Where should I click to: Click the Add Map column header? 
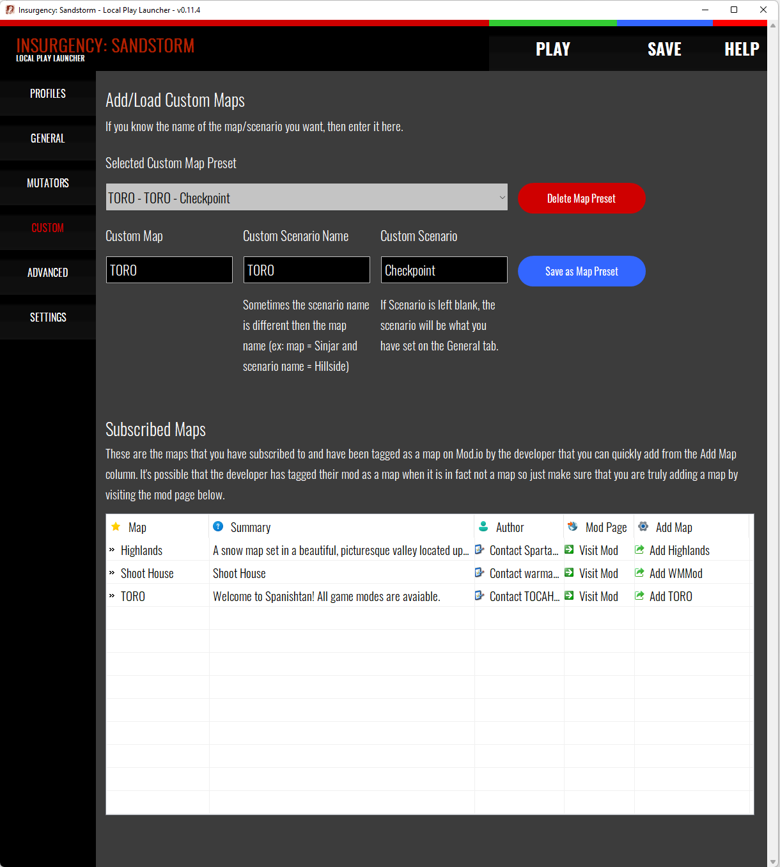pyautogui.click(x=692, y=527)
